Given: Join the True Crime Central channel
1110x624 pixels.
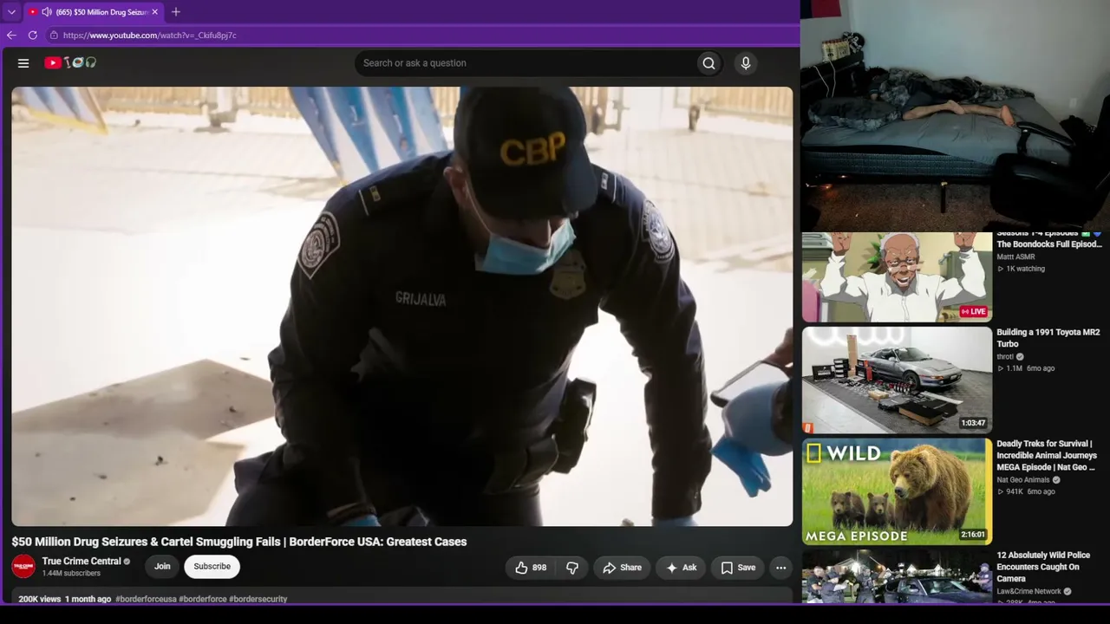Looking at the screenshot, I should [x=162, y=567].
